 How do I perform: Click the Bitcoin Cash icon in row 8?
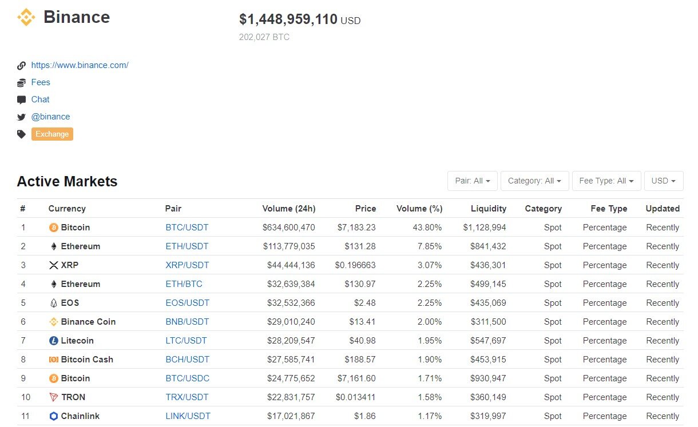click(54, 360)
